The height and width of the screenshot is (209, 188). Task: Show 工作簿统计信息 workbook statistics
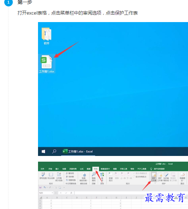[x=59, y=177]
